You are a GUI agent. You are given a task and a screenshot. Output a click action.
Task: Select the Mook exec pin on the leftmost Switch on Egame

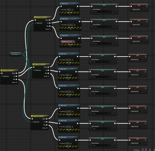point(16,73)
